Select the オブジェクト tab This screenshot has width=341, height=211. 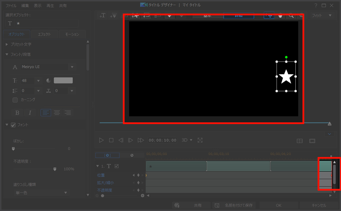coord(17,34)
